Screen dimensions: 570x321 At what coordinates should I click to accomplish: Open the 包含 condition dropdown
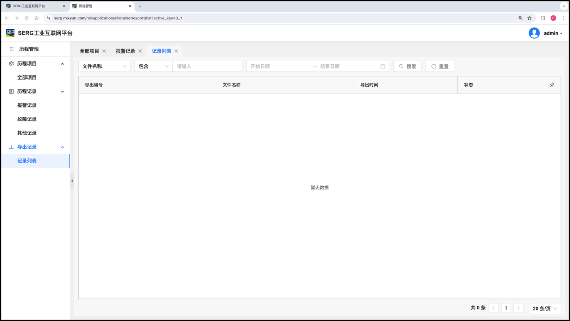[x=153, y=67]
